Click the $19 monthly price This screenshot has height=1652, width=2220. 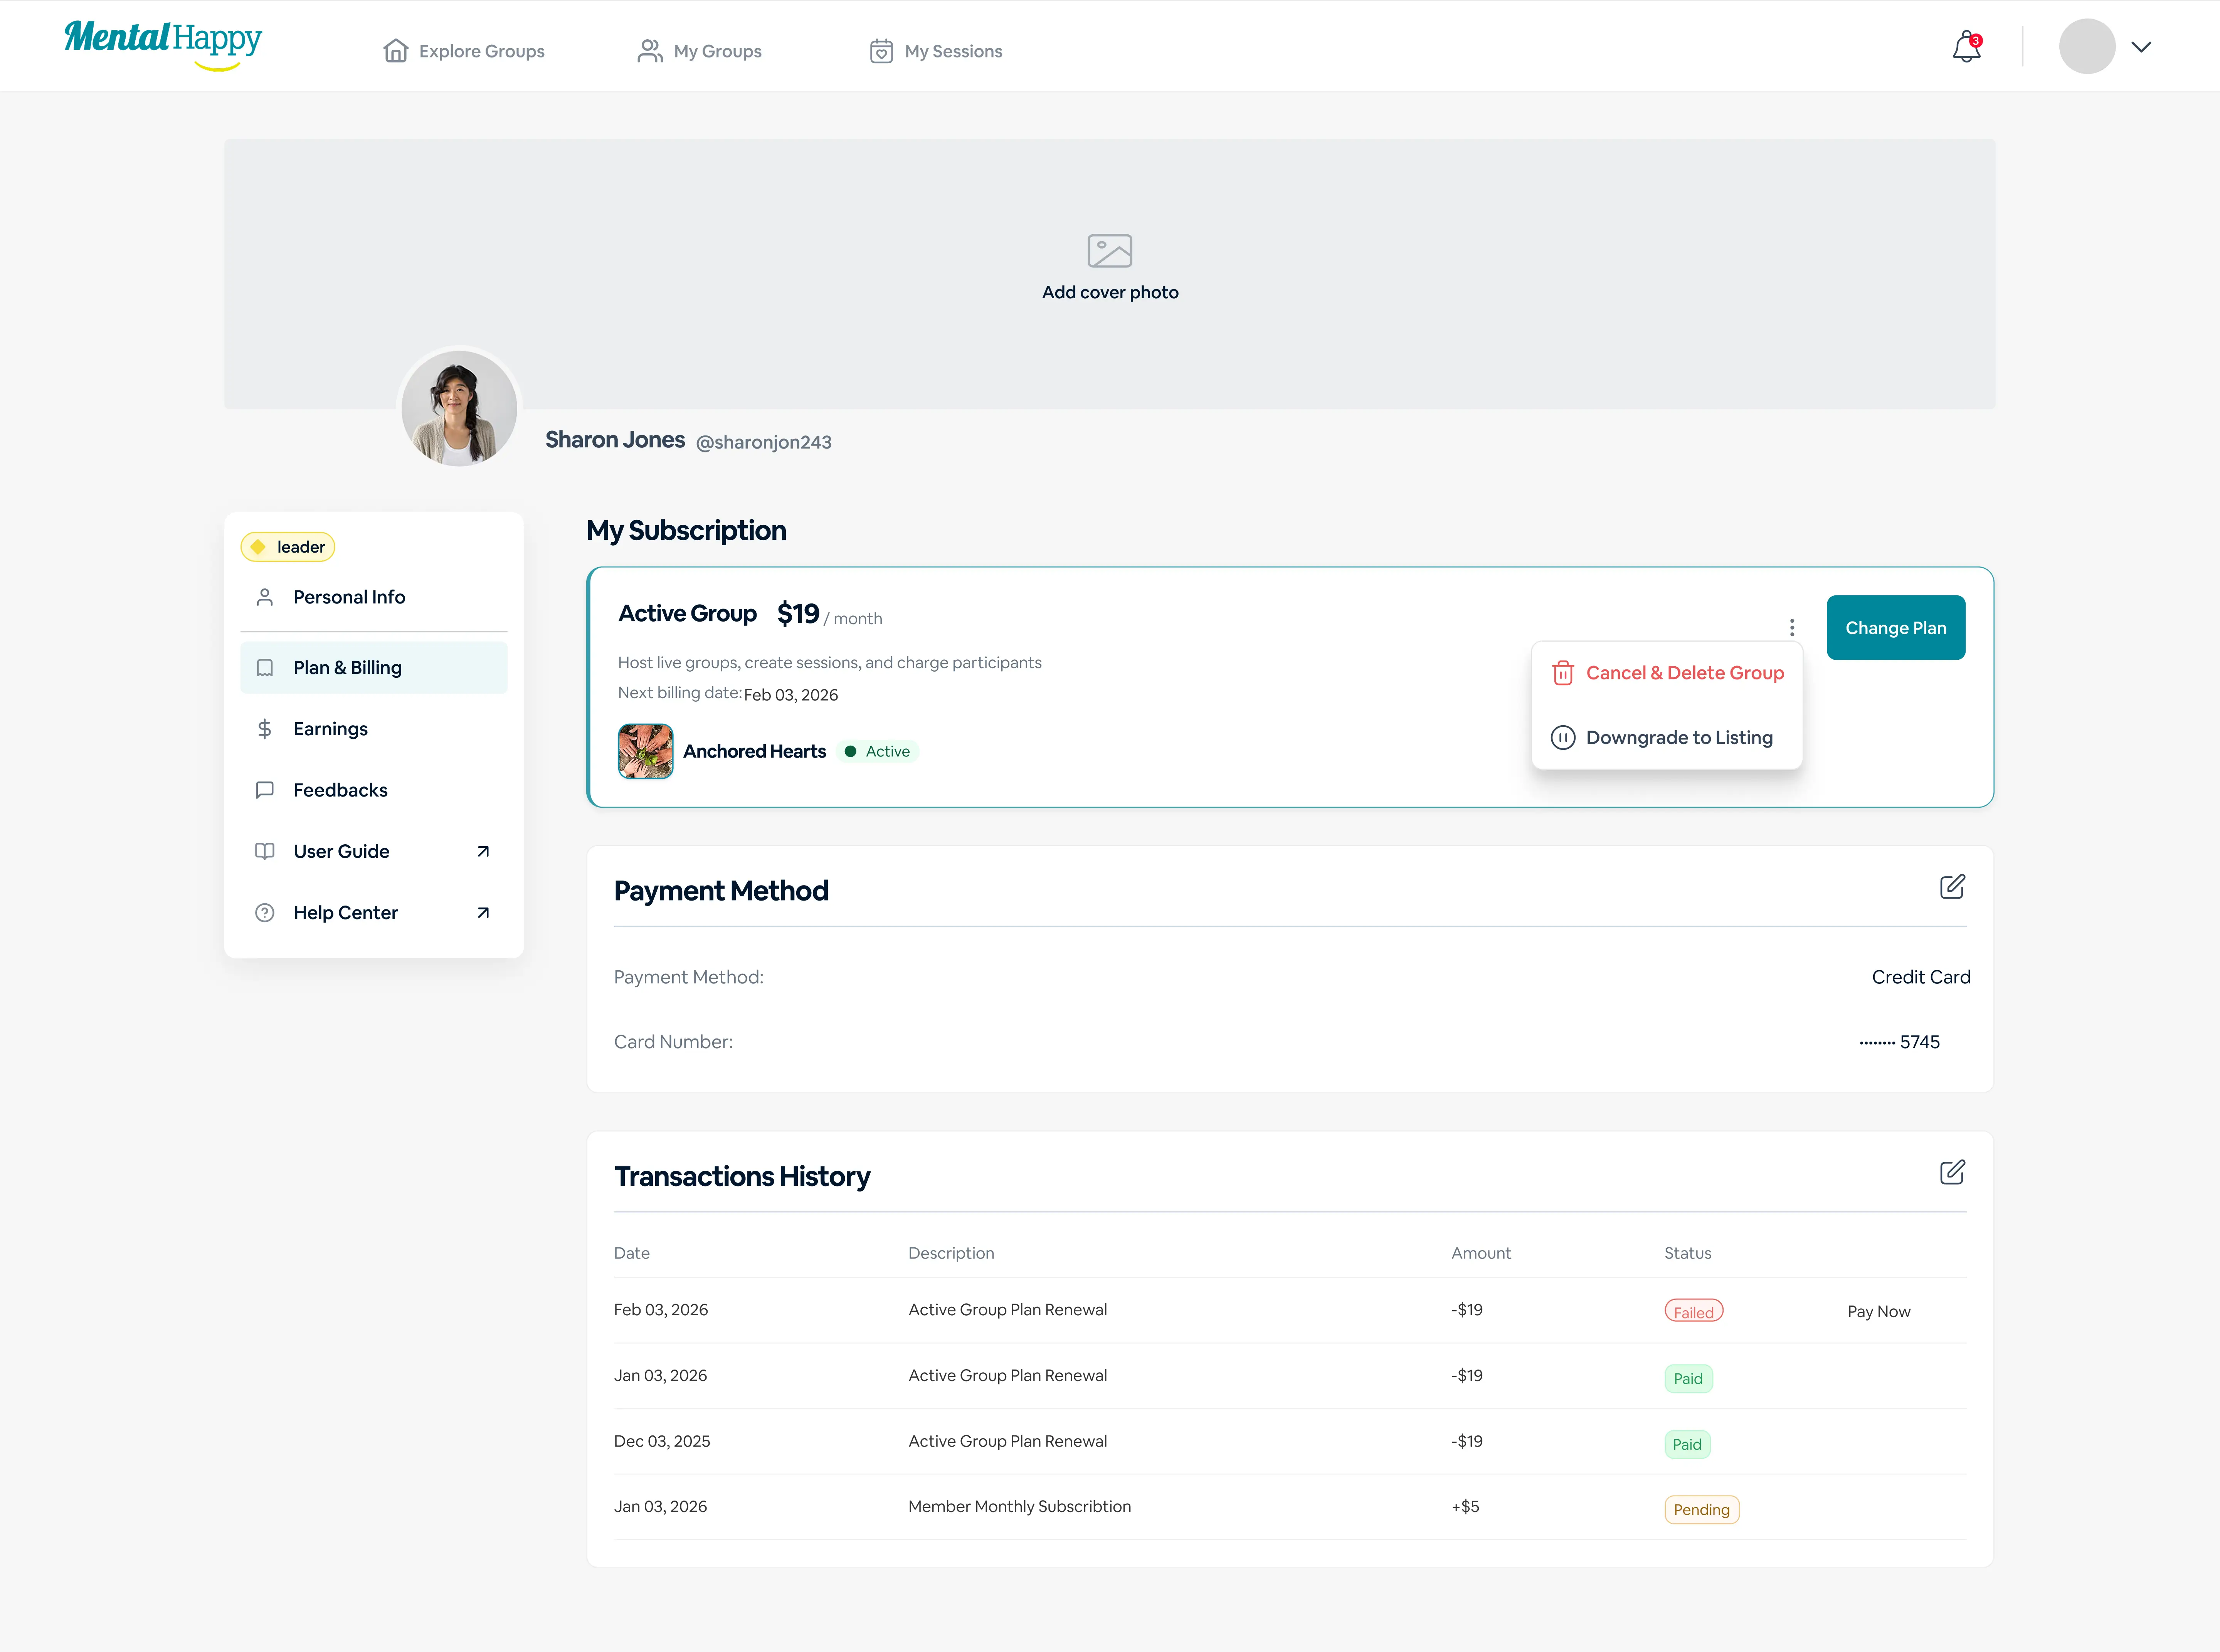tap(798, 613)
